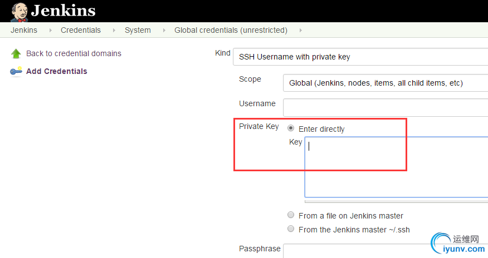This screenshot has width=488, height=258.
Task: Click the key icon for Add Credentials
Action: pos(16,71)
